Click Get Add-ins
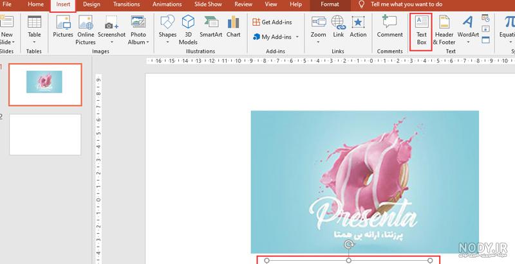Image resolution: width=515 pixels, height=264 pixels. coord(272,22)
